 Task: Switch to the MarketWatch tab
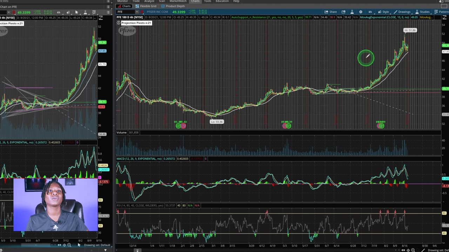[178, 1]
